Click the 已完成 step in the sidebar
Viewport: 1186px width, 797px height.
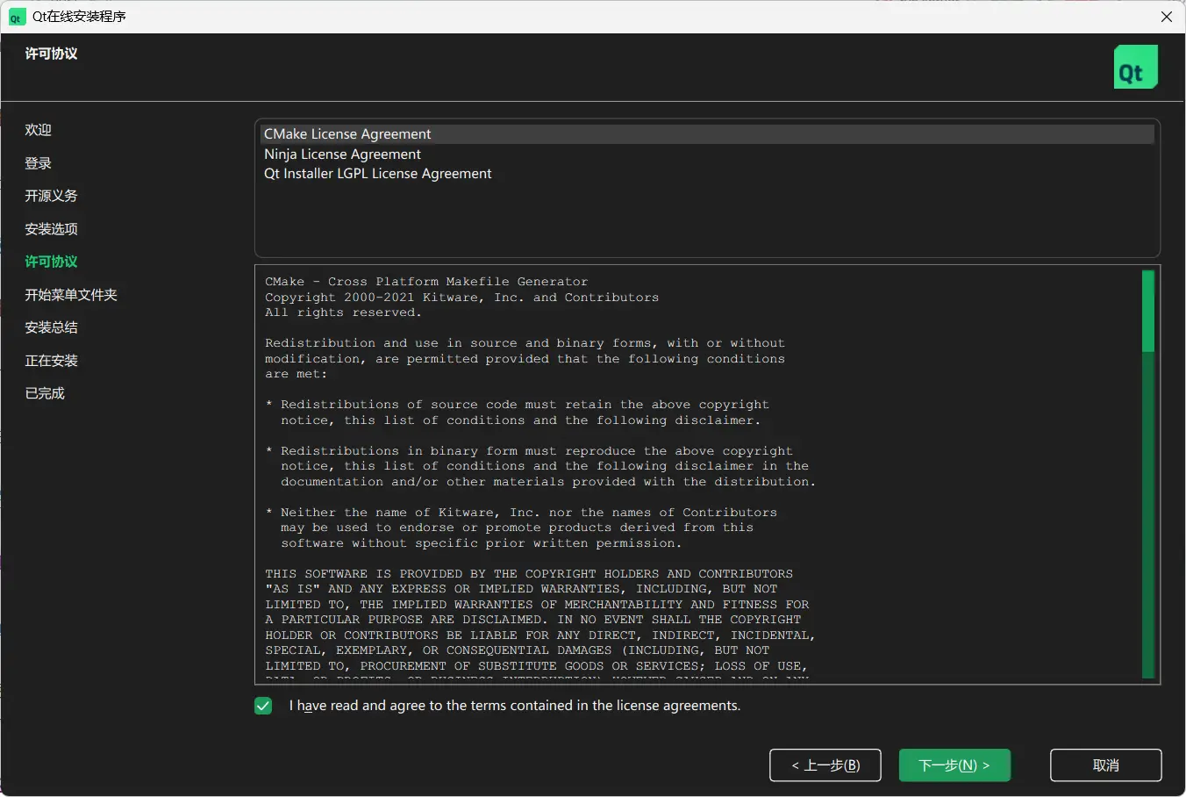pyautogui.click(x=45, y=393)
